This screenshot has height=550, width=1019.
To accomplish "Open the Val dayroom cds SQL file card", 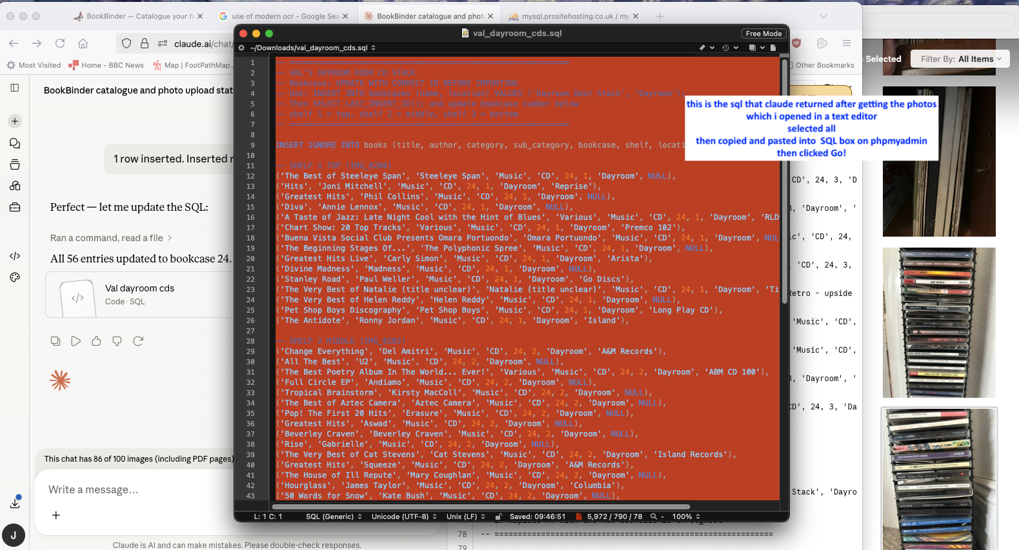I will click(x=140, y=295).
